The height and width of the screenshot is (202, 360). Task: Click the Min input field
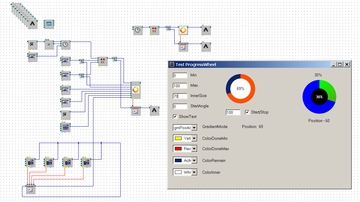(180, 75)
